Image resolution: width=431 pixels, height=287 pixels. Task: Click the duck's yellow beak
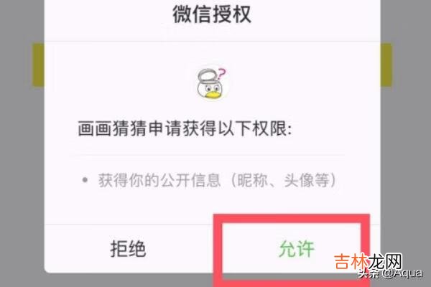pos(213,95)
